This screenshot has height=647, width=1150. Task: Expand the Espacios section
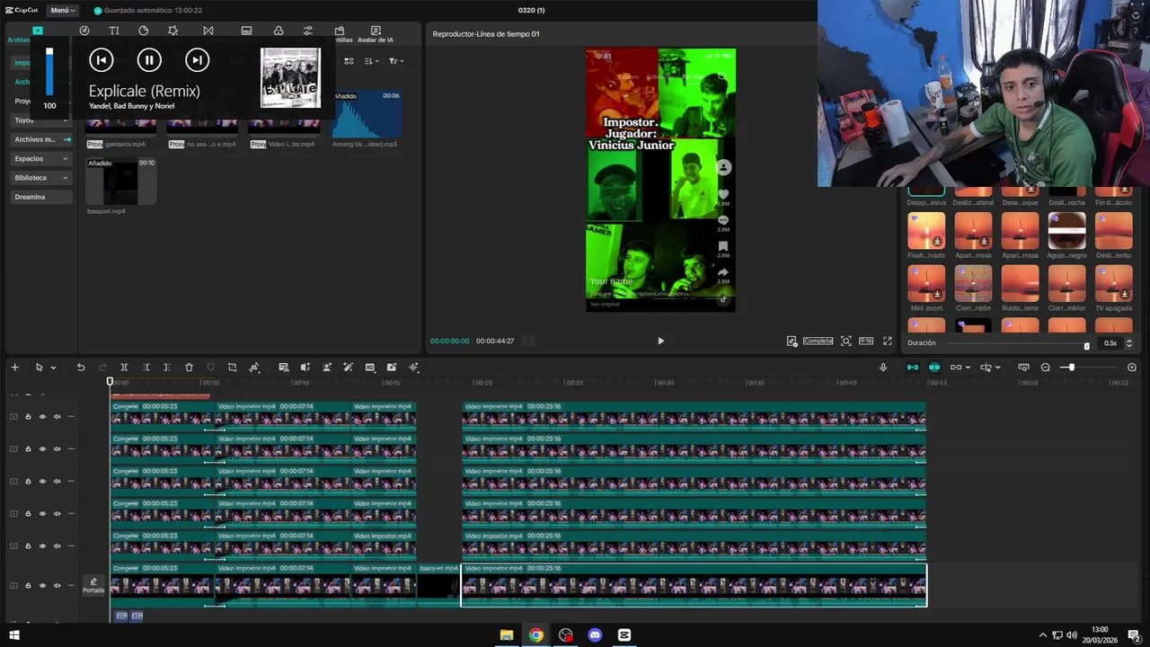(x=41, y=158)
